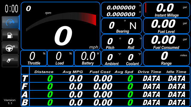
Task: Click the Fuel Cost value in row T
Action: (103, 78)
